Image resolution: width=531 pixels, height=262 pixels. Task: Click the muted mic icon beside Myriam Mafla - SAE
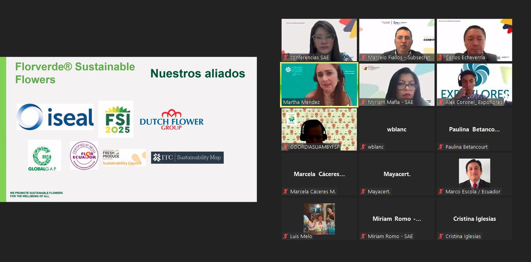(x=363, y=102)
